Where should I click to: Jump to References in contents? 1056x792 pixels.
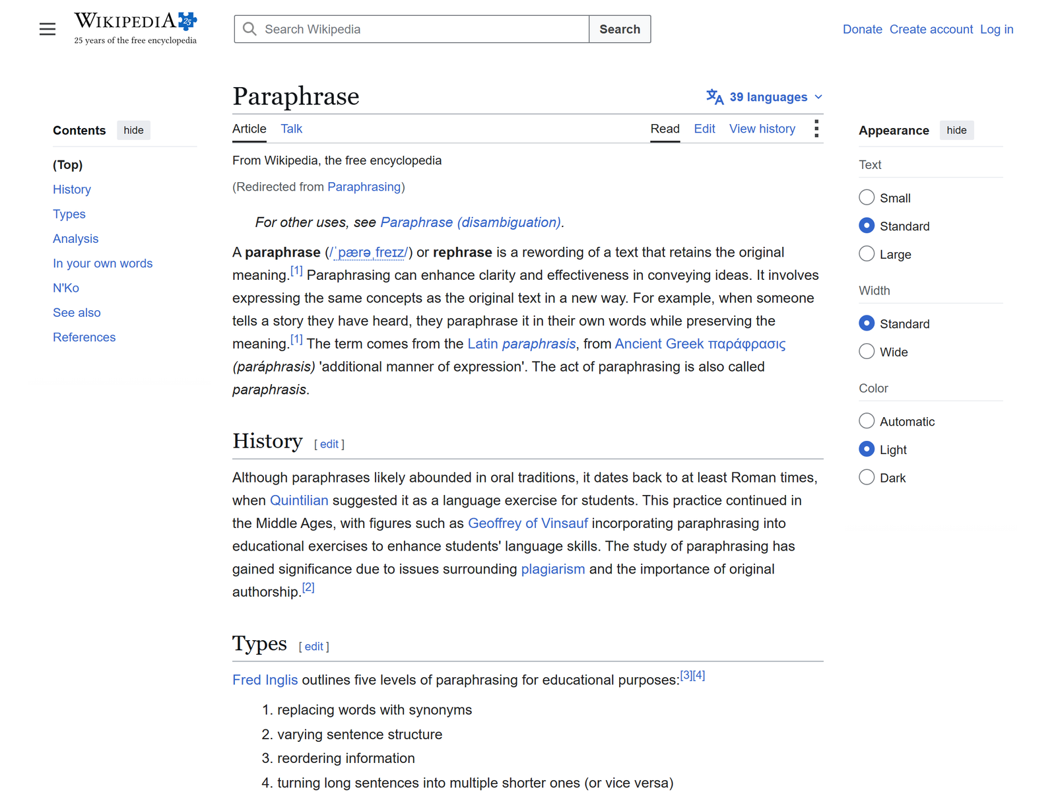tap(84, 337)
